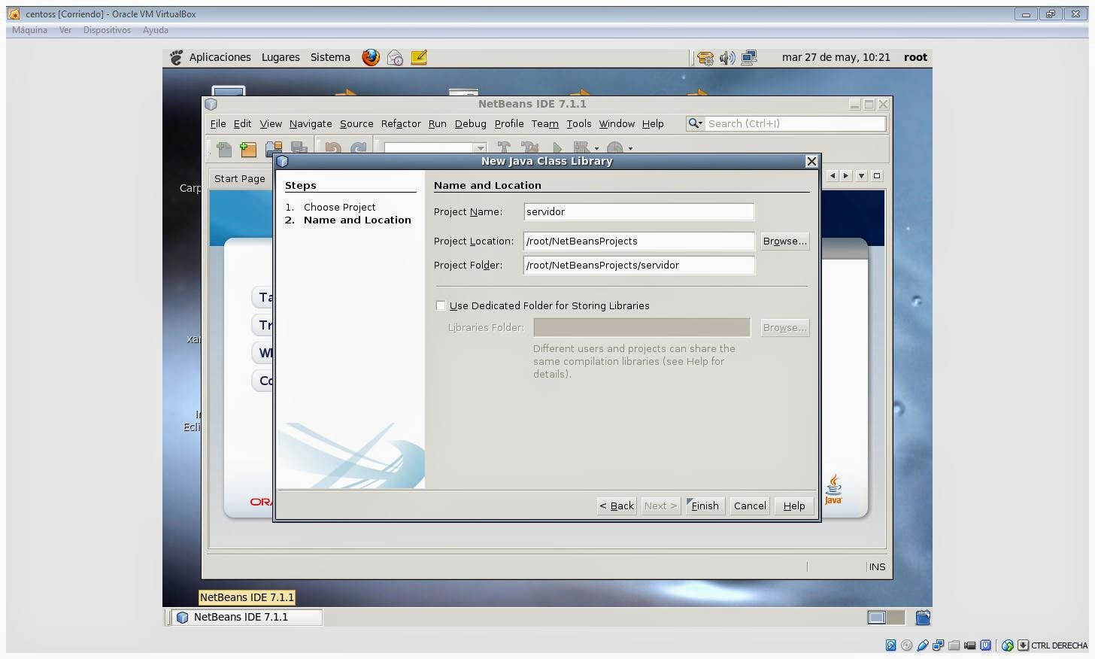The width and height of the screenshot is (1095, 659).
Task: Open Firefox from the GNOME top panel
Action: click(x=371, y=57)
